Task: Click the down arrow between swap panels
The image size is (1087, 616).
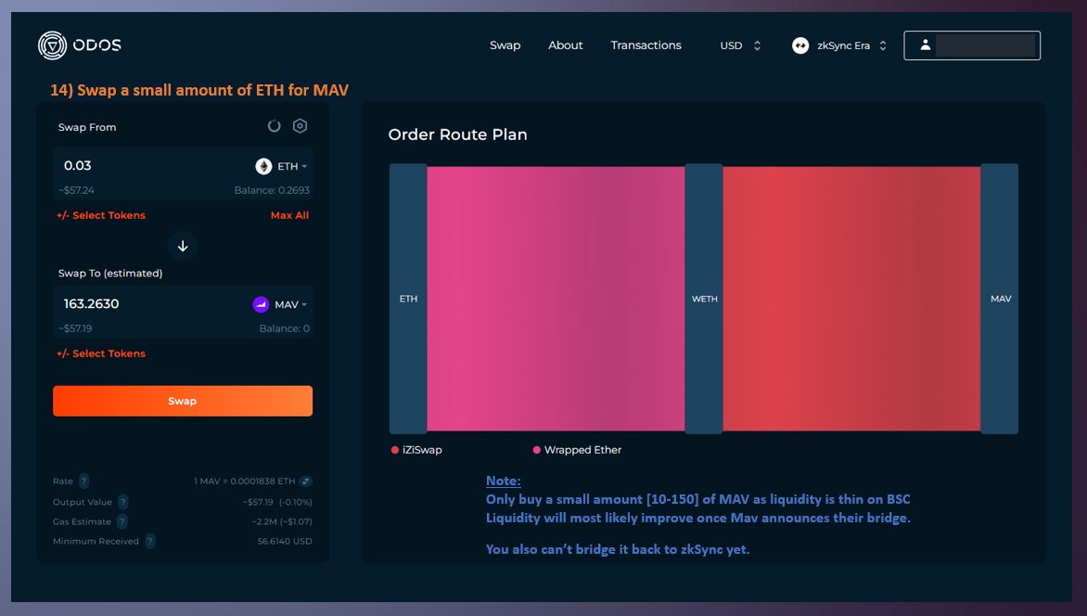Action: [183, 246]
